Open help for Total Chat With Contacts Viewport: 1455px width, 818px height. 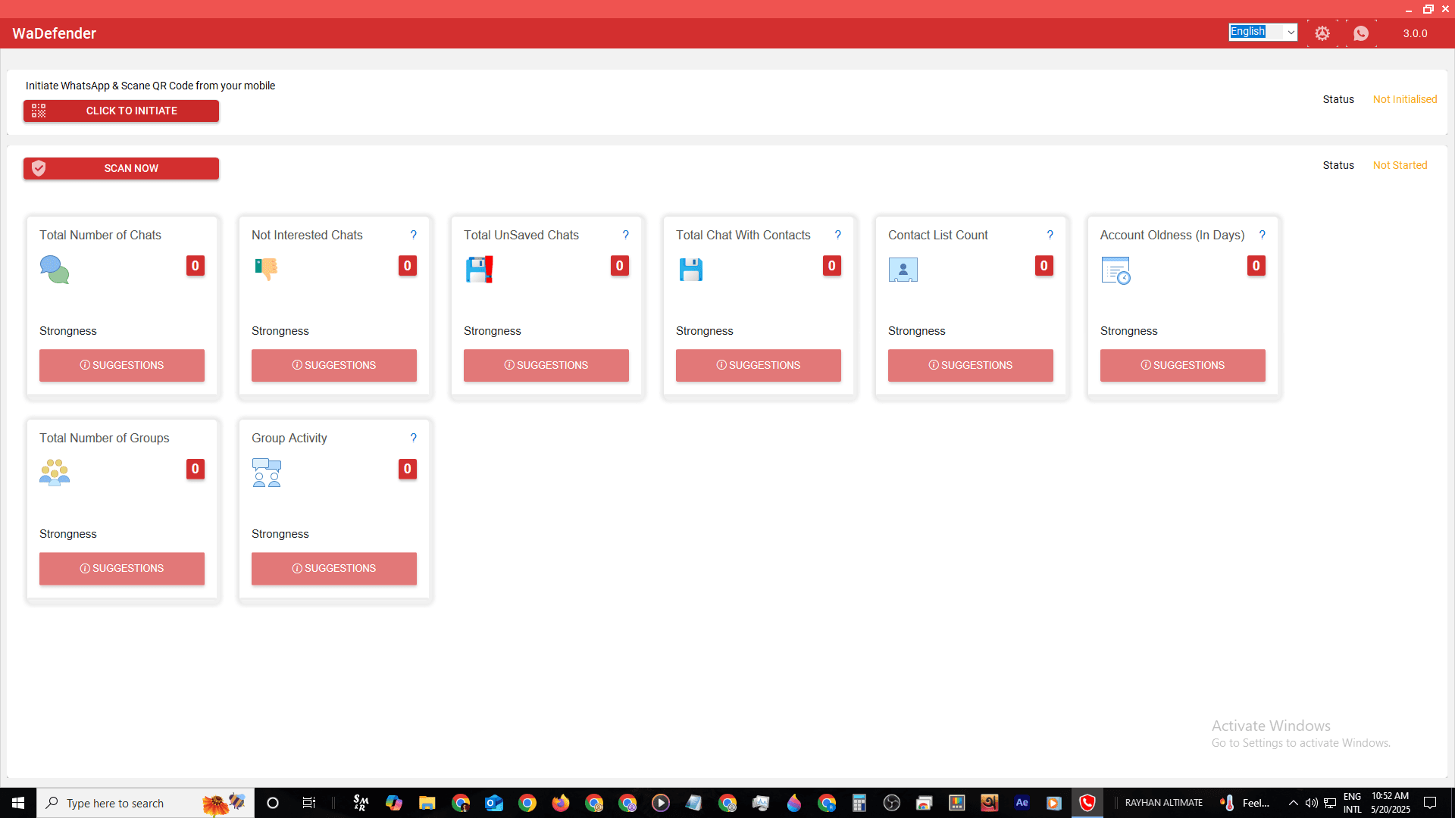(x=838, y=235)
